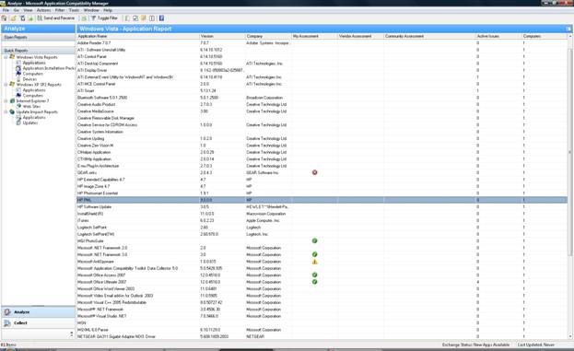Open the Filter menu
The width and height of the screenshot is (574, 351).
(x=60, y=10)
